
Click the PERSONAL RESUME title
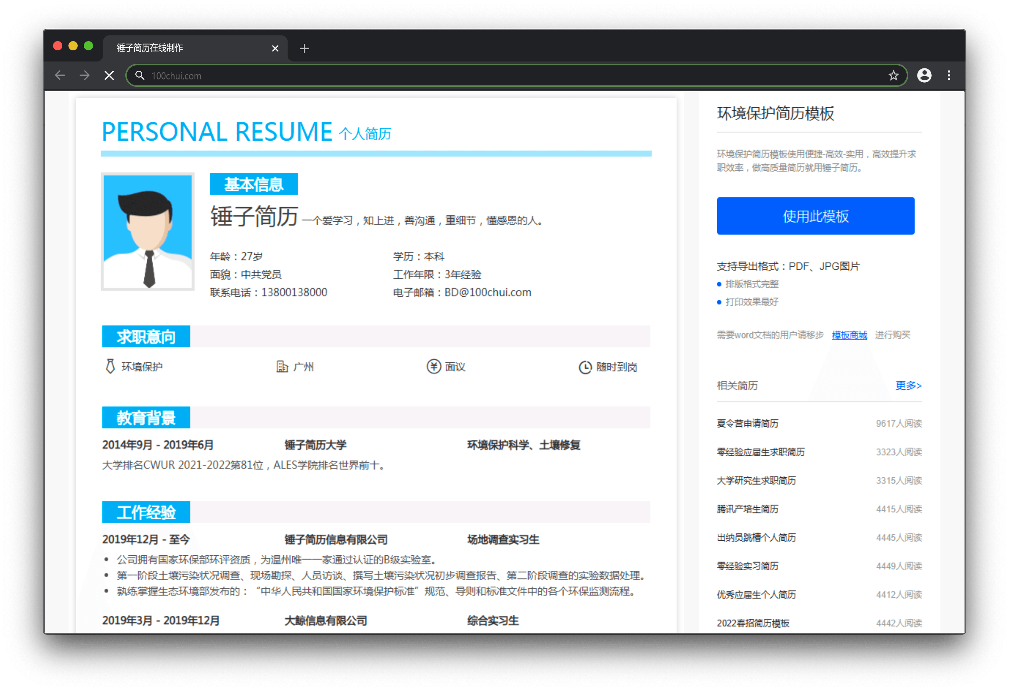[x=216, y=131]
